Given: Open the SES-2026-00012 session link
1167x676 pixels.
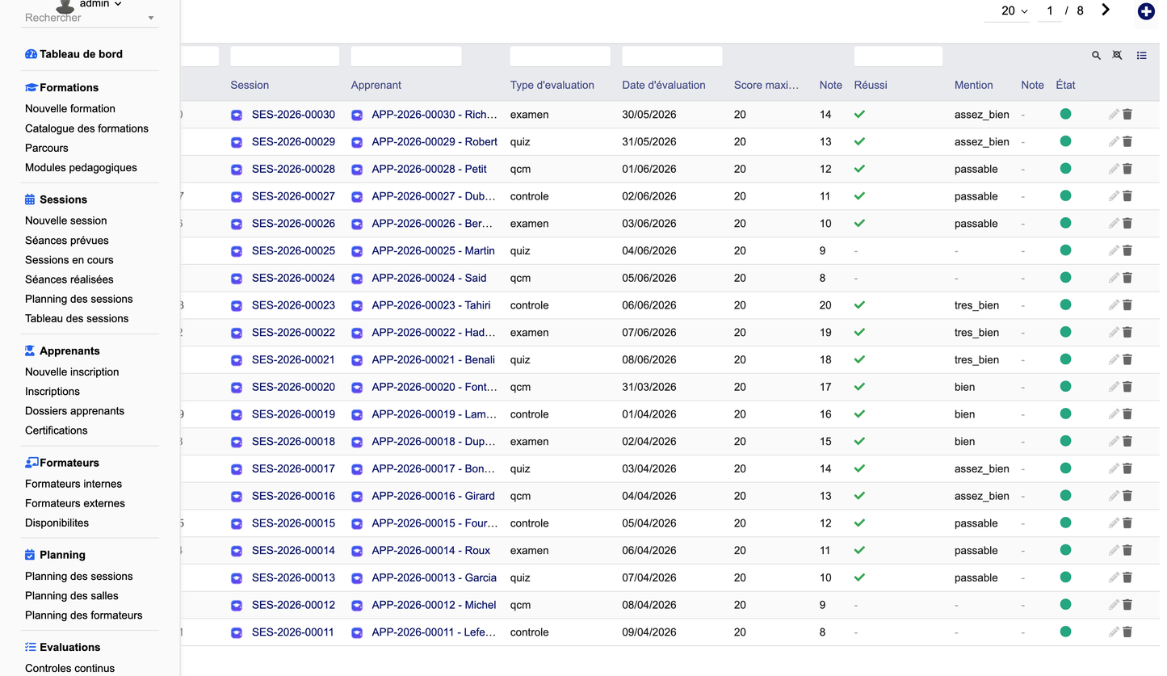Looking at the screenshot, I should (x=293, y=605).
